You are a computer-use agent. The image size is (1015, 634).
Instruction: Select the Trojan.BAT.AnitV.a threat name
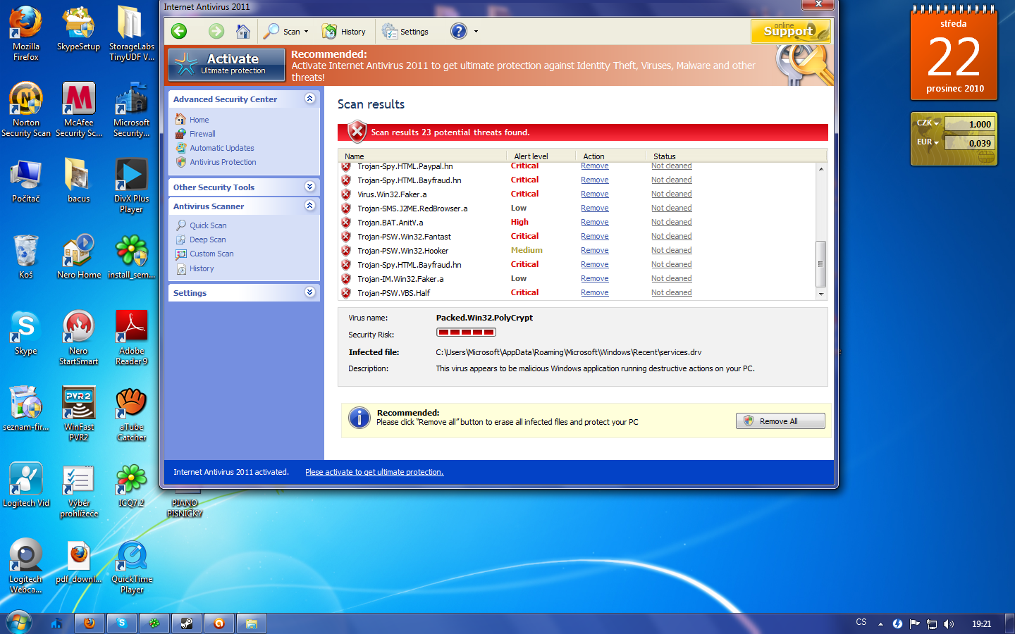tap(390, 223)
